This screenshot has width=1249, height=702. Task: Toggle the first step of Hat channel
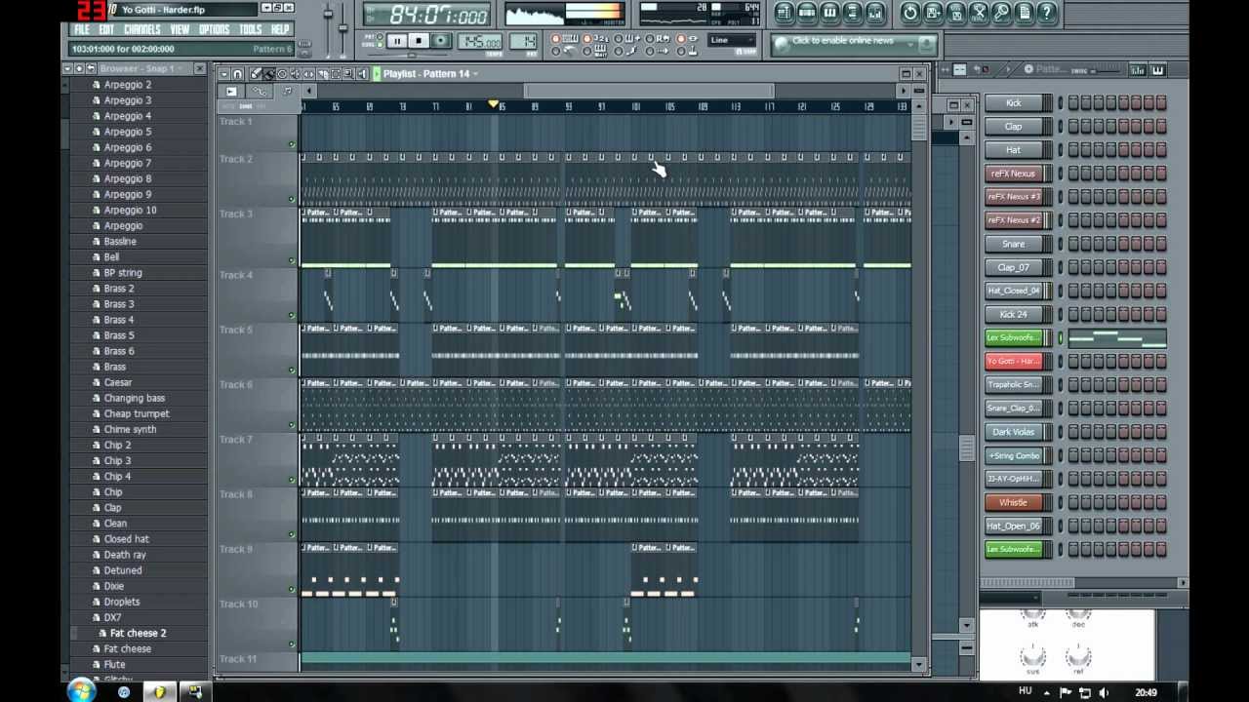click(x=1073, y=149)
